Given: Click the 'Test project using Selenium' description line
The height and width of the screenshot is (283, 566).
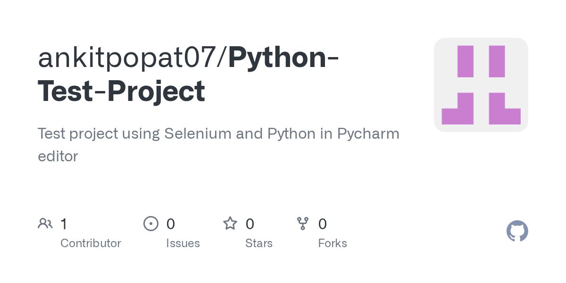Looking at the screenshot, I should point(218,134).
